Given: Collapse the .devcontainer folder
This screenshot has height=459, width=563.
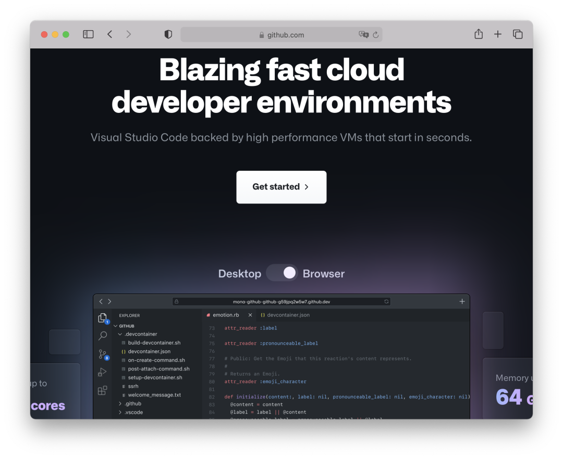Looking at the screenshot, I should [139, 334].
